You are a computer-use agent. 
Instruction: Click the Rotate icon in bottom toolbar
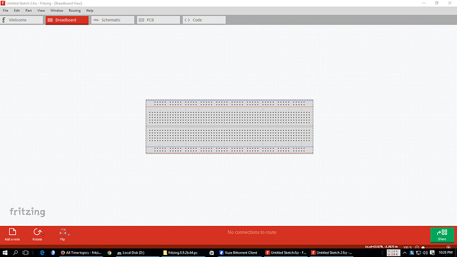point(37,232)
